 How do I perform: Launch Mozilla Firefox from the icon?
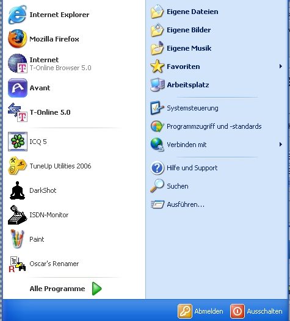[18, 38]
